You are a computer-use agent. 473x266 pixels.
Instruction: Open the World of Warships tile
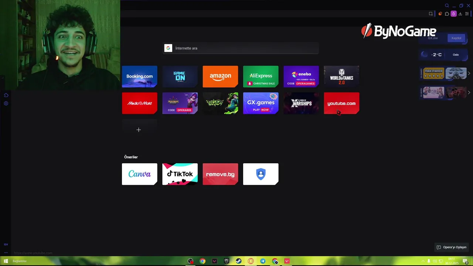[x=301, y=103]
